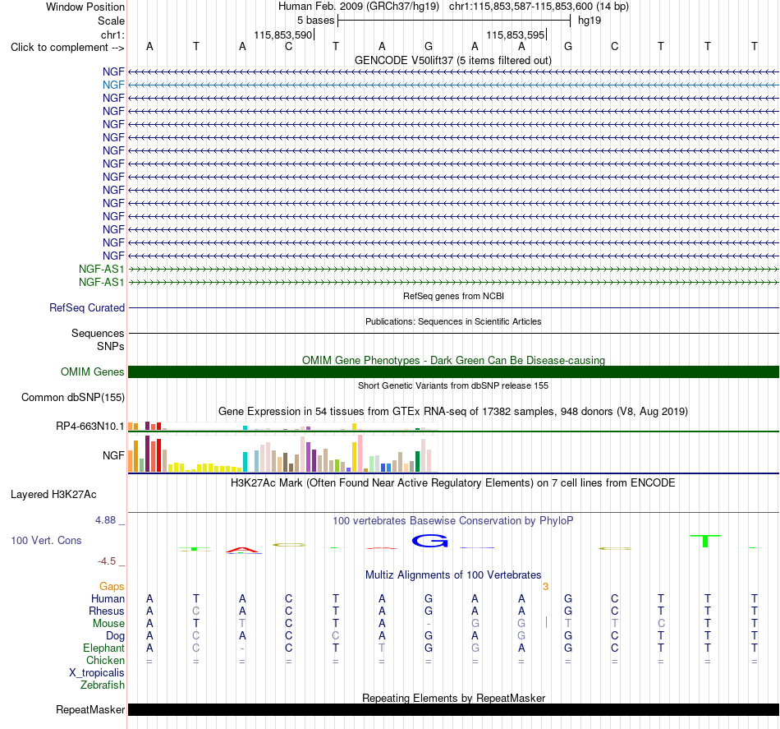The height and width of the screenshot is (729, 780).
Task: Click the Zebrafish alignment row label
Action: point(103,685)
